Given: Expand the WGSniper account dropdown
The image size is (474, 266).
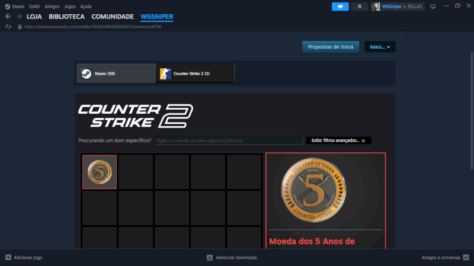Looking at the screenshot, I should (393, 7).
